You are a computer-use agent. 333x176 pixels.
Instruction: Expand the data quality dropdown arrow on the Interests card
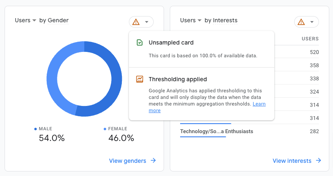[x=312, y=22]
